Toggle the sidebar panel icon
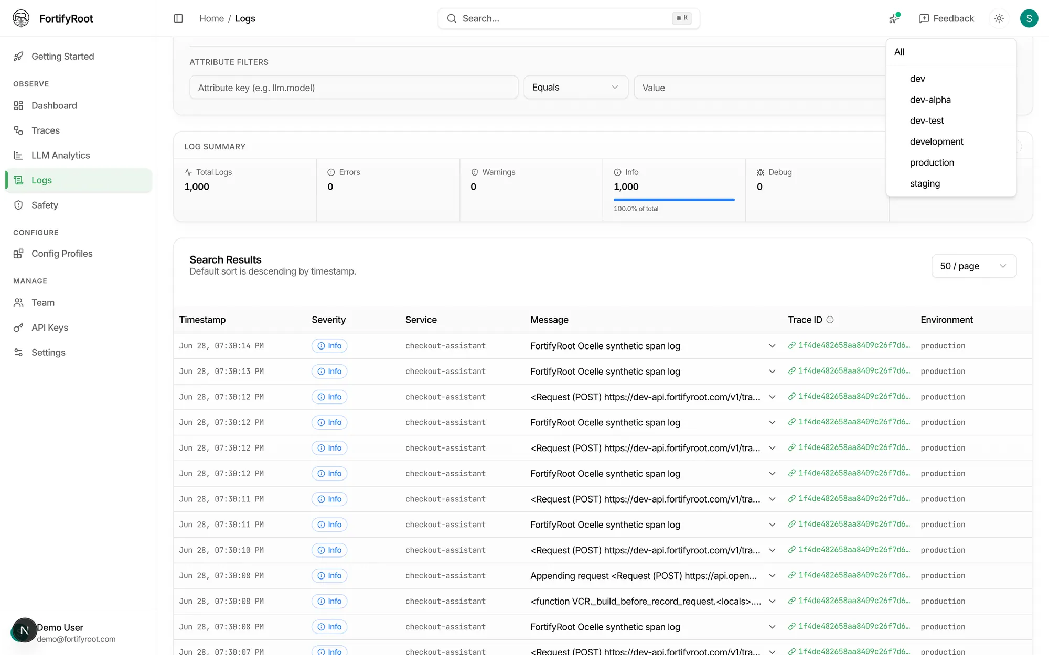Image resolution: width=1049 pixels, height=655 pixels. [x=178, y=18]
